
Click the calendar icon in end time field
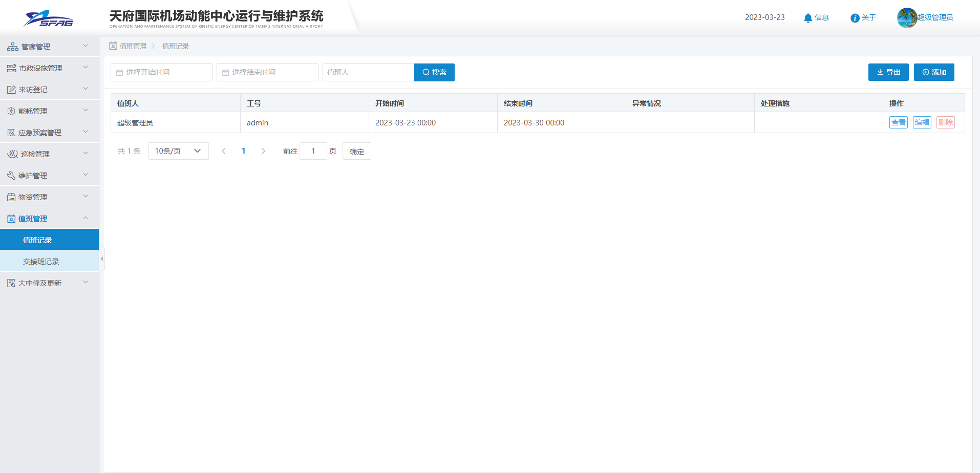(x=225, y=73)
